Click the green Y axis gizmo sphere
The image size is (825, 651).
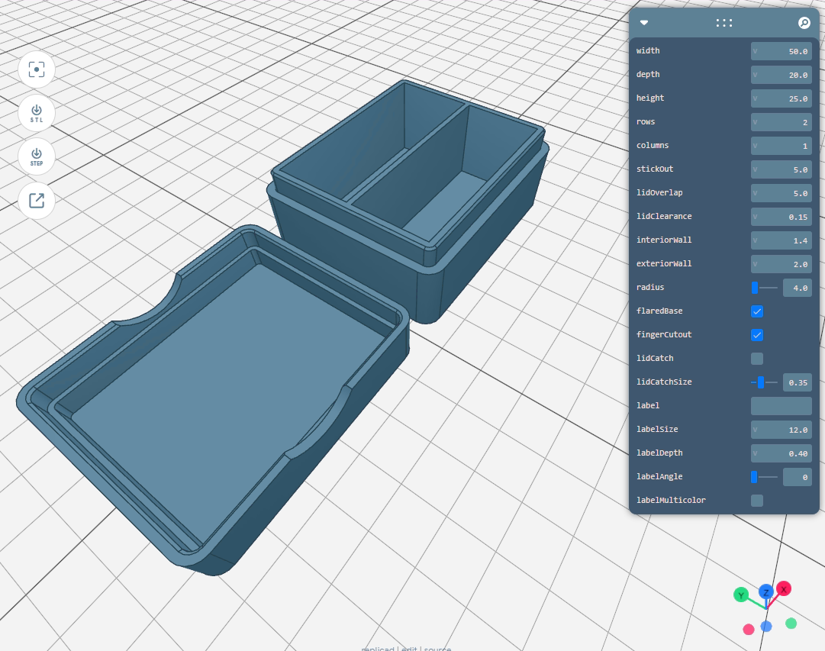click(x=740, y=594)
